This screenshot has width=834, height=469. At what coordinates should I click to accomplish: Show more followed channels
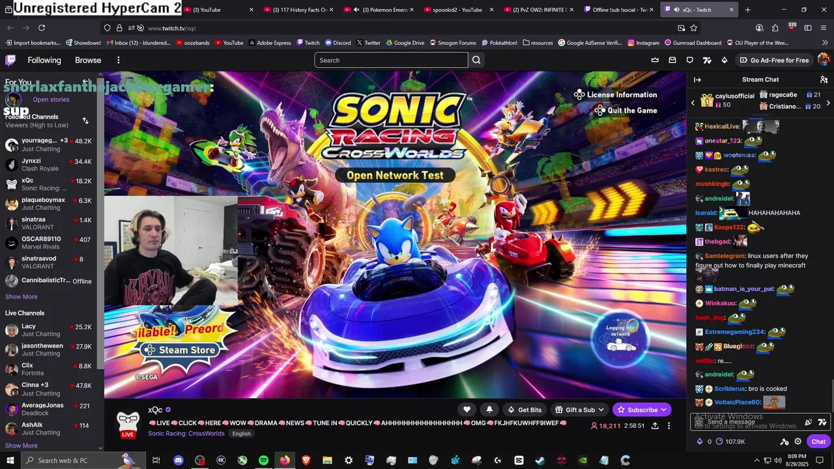coord(22,296)
